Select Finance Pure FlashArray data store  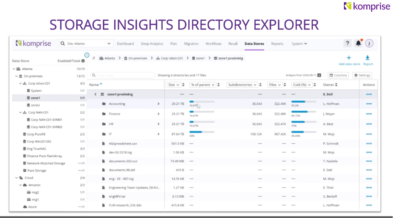tap(45, 156)
